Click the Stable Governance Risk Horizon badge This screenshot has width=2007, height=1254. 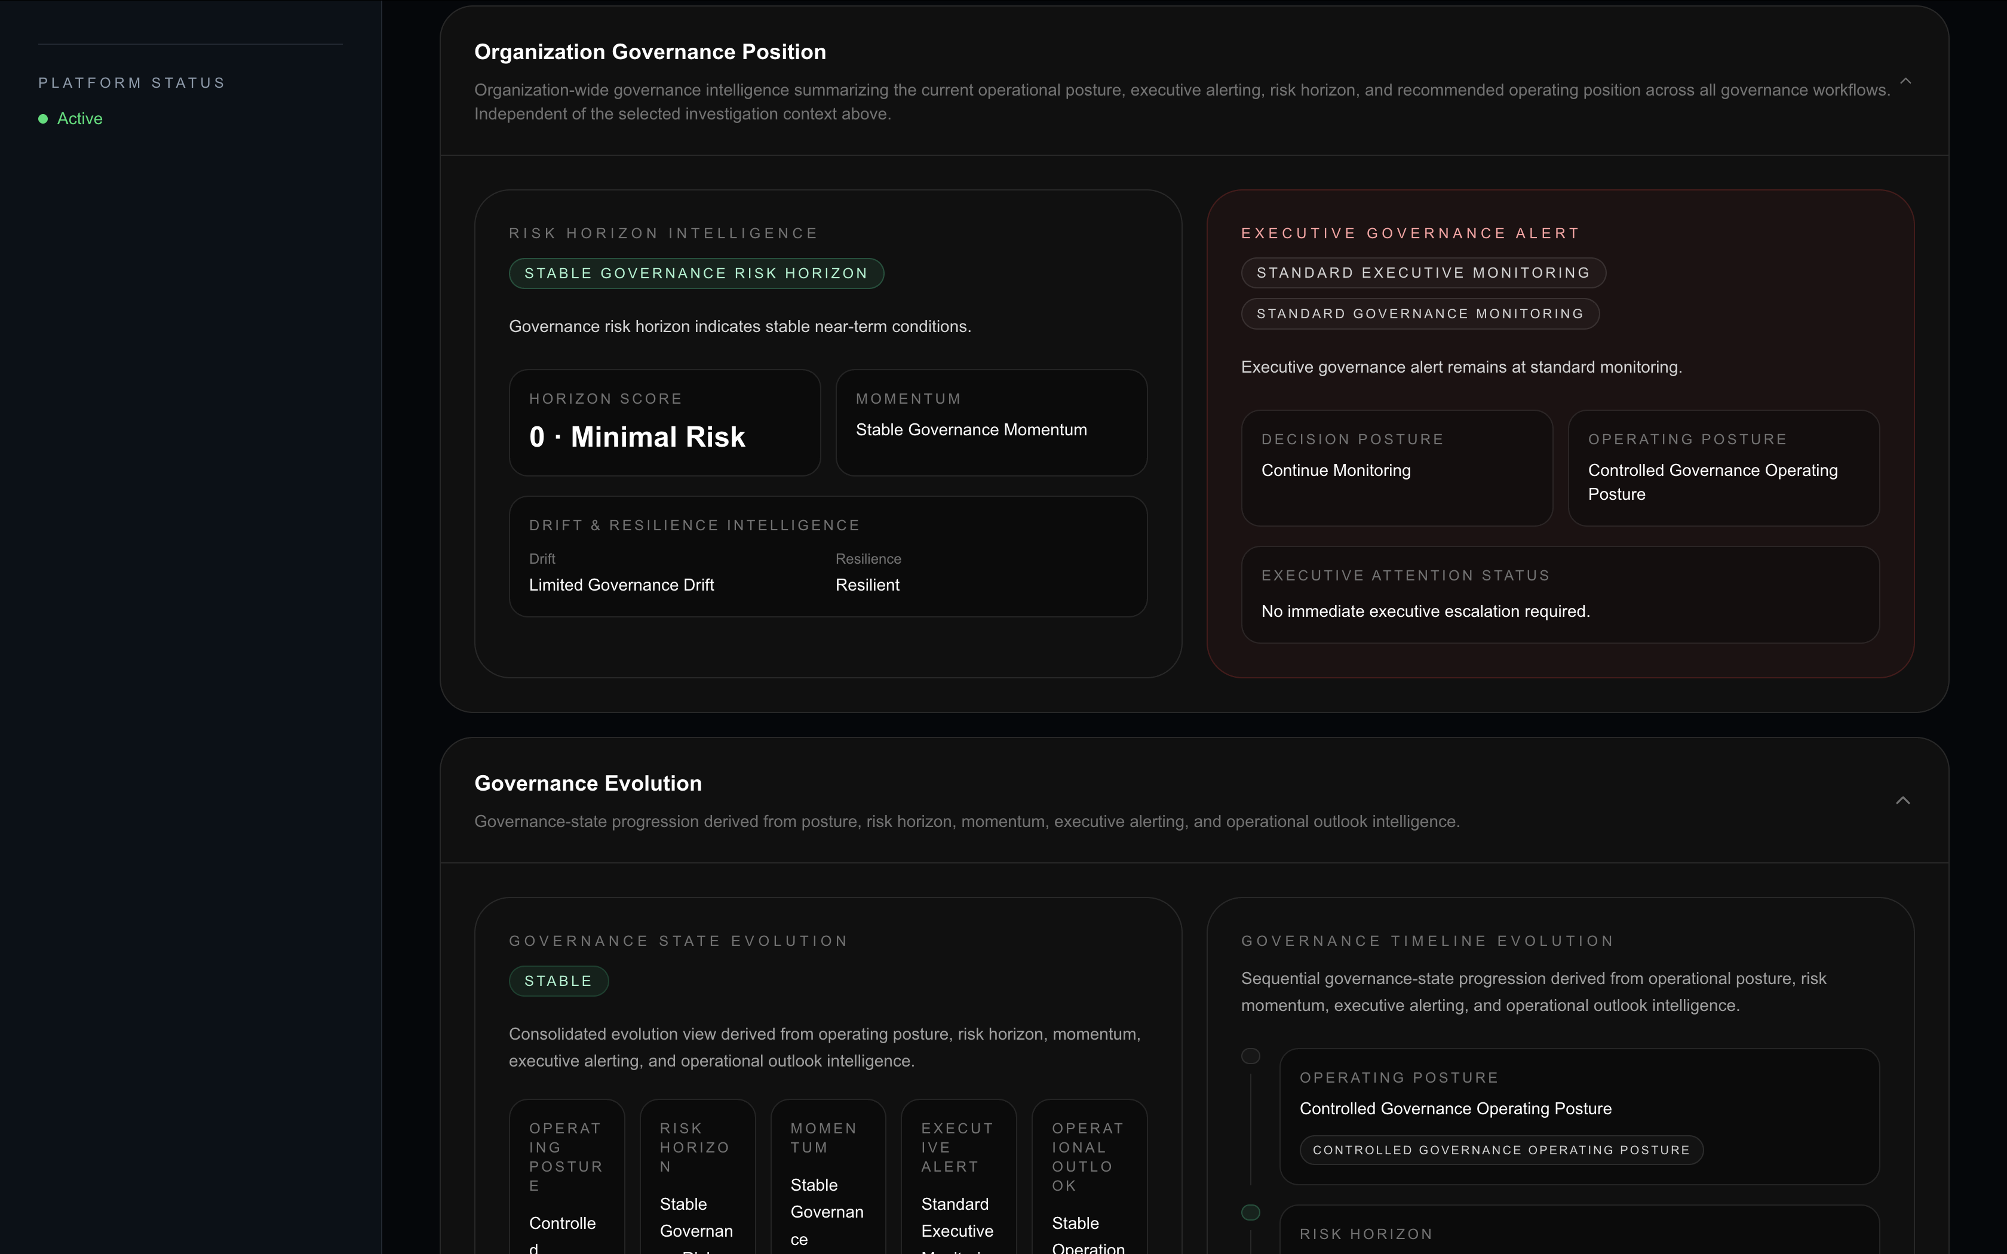pyautogui.click(x=696, y=273)
